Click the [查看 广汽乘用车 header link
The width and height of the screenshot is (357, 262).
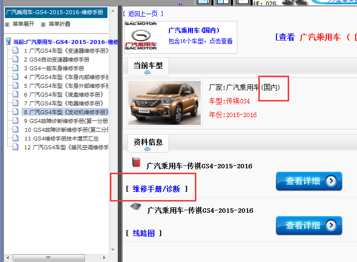[316, 37]
